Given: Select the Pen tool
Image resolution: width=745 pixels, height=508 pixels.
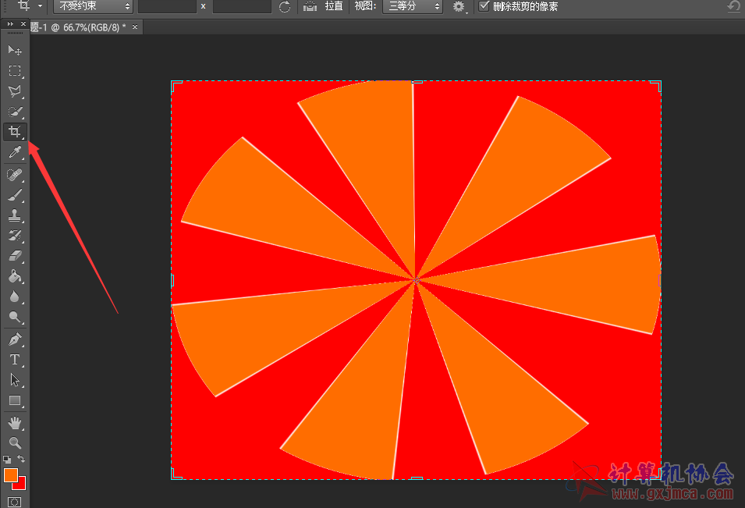Looking at the screenshot, I should (x=14, y=339).
